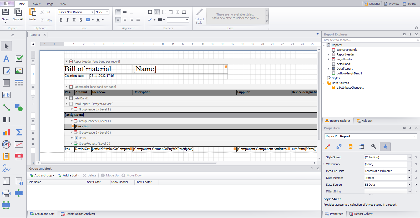420x218 pixels.
Task: Toggle Bold font formatting
Action: pyautogui.click(x=61, y=20)
